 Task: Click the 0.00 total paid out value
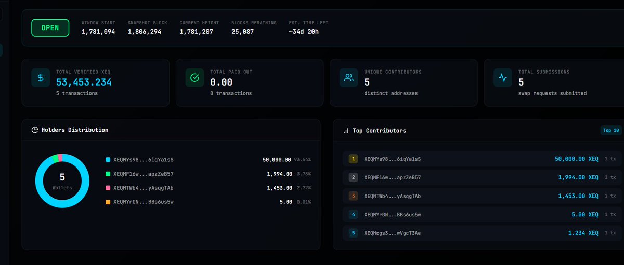coord(221,82)
